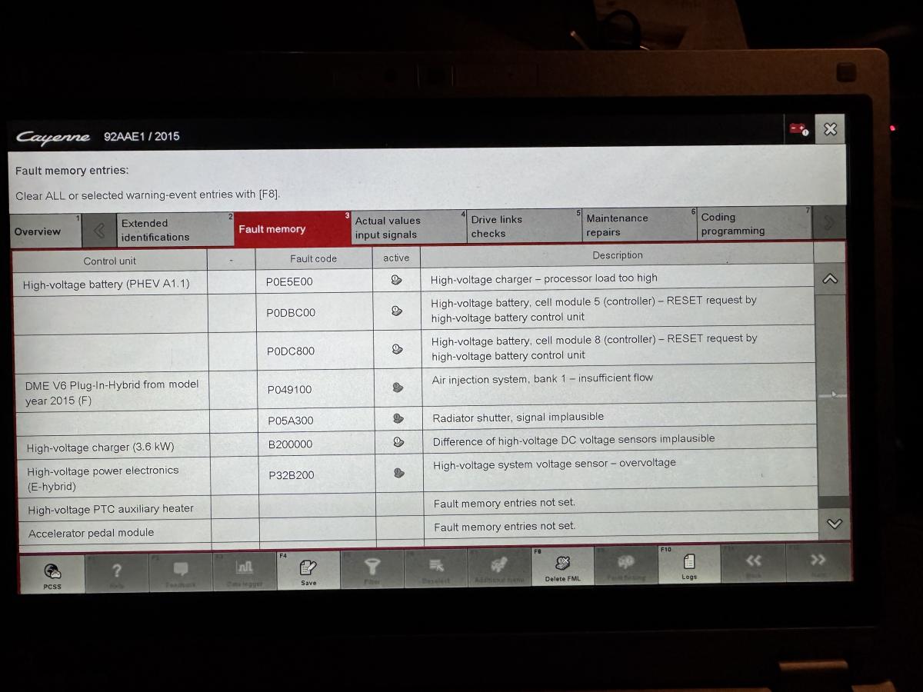
Task: Open the Data logger chart icon
Action: (x=245, y=571)
